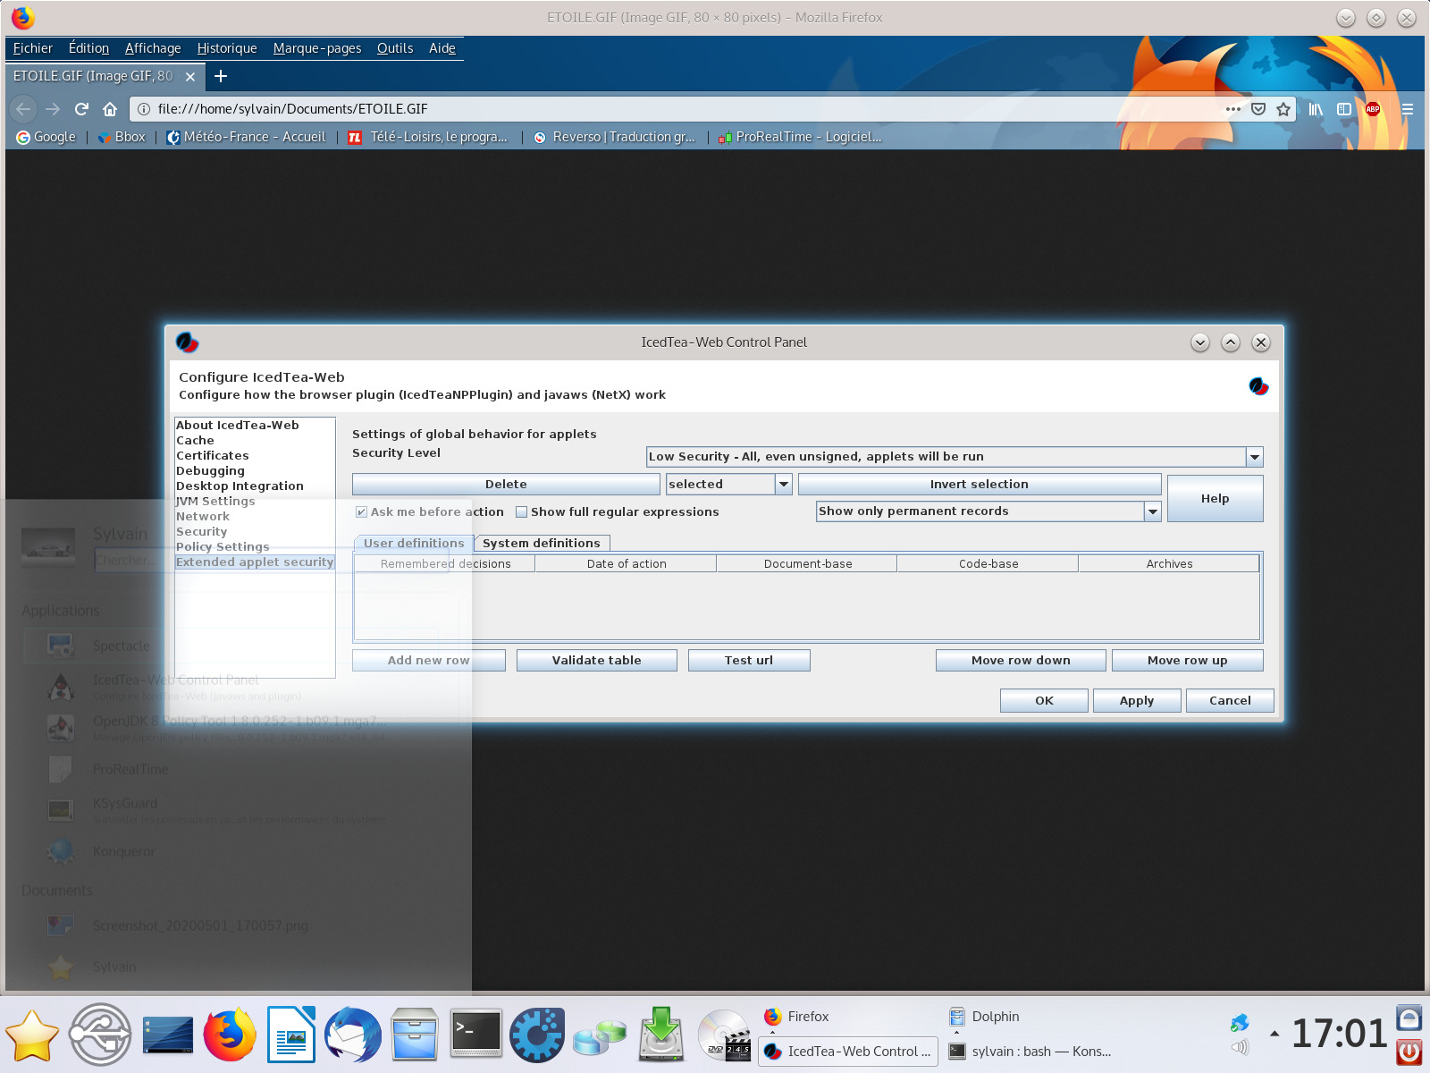The height and width of the screenshot is (1073, 1430).
Task: Open the ProRealTime bookmark
Action: tap(800, 137)
